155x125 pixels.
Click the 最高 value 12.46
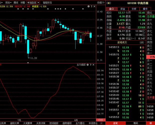pos(142,16)
